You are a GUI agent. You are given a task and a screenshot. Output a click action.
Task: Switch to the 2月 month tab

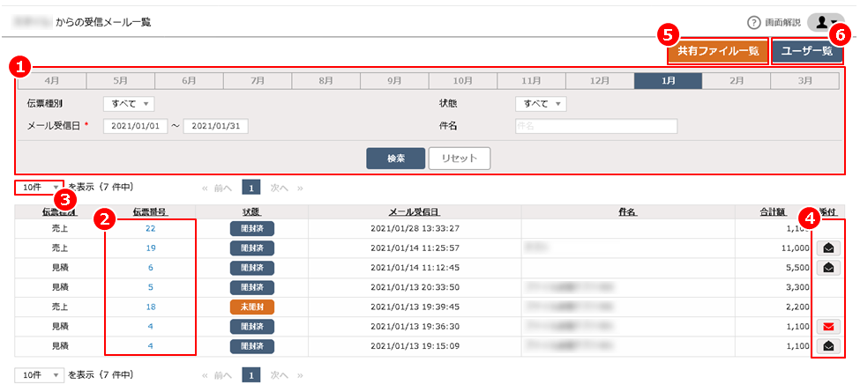tap(736, 80)
